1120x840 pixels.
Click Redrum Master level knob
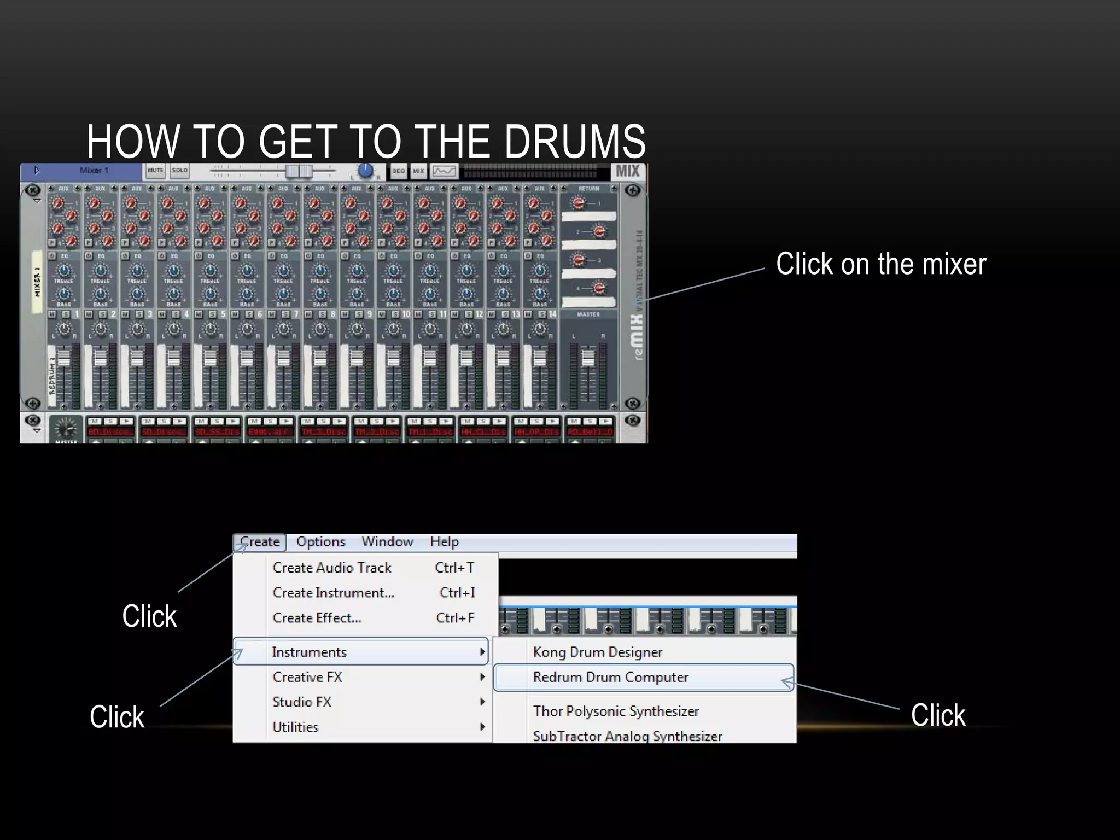[66, 428]
